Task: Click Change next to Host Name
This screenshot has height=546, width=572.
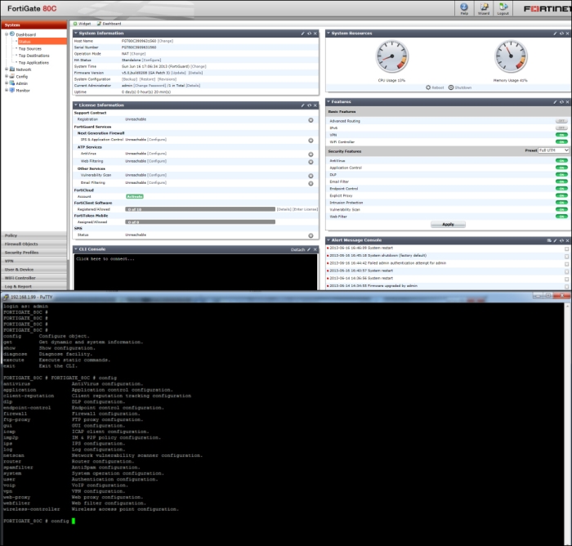Action: click(166, 41)
